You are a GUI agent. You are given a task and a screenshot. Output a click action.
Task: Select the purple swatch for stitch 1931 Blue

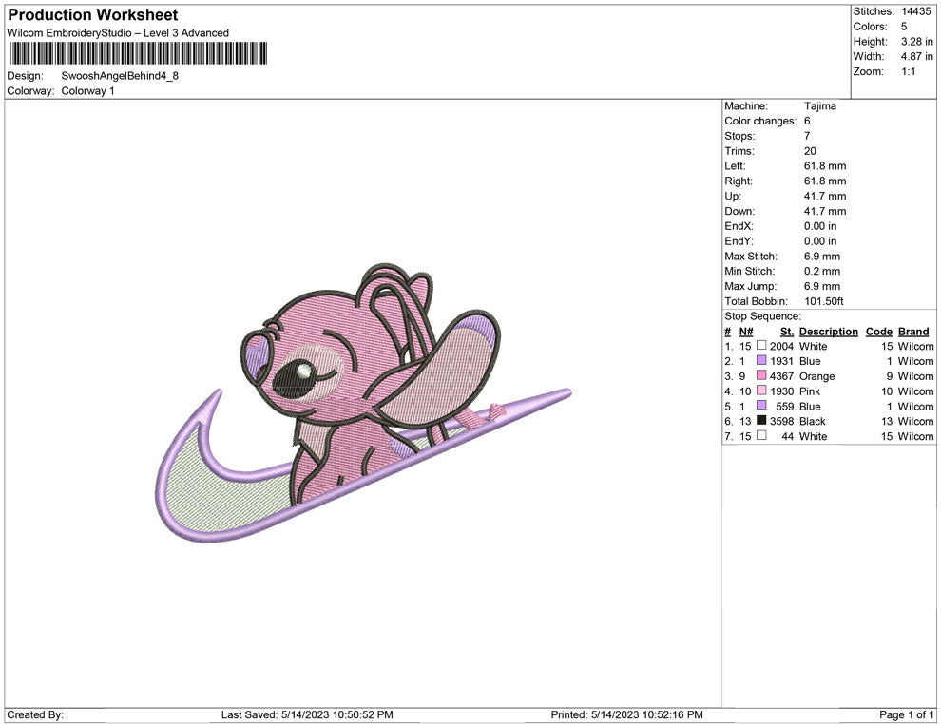click(761, 360)
